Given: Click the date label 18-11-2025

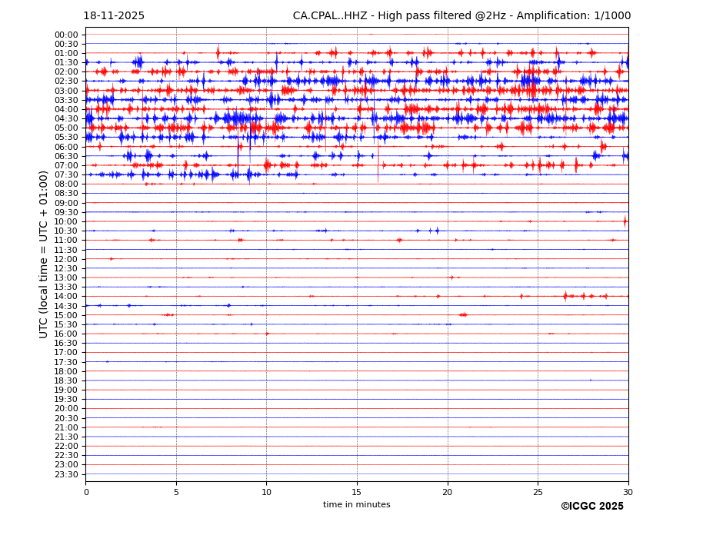Looking at the screenshot, I should [114, 16].
